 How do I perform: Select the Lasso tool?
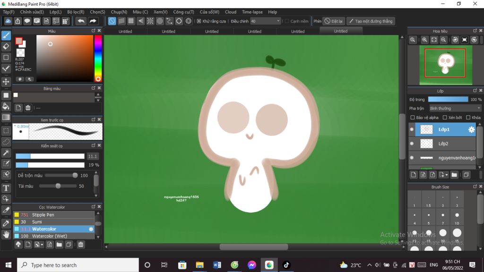(6, 142)
